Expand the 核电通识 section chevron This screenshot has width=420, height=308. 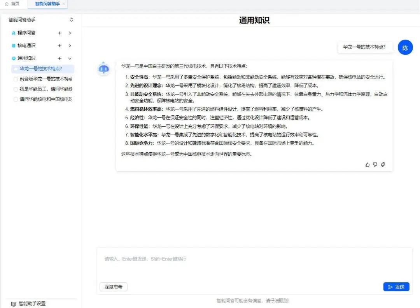[70, 46]
